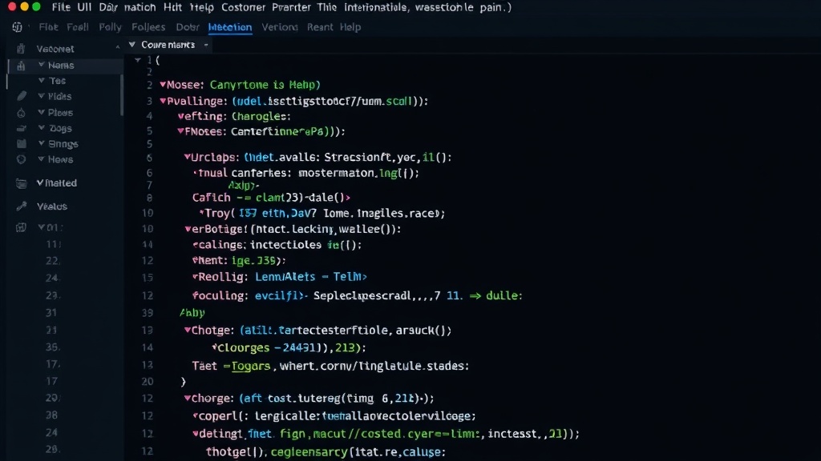Image resolution: width=821 pixels, height=461 pixels.
Task: Collapse the Pvallinge code fold triangle
Action: point(163,101)
